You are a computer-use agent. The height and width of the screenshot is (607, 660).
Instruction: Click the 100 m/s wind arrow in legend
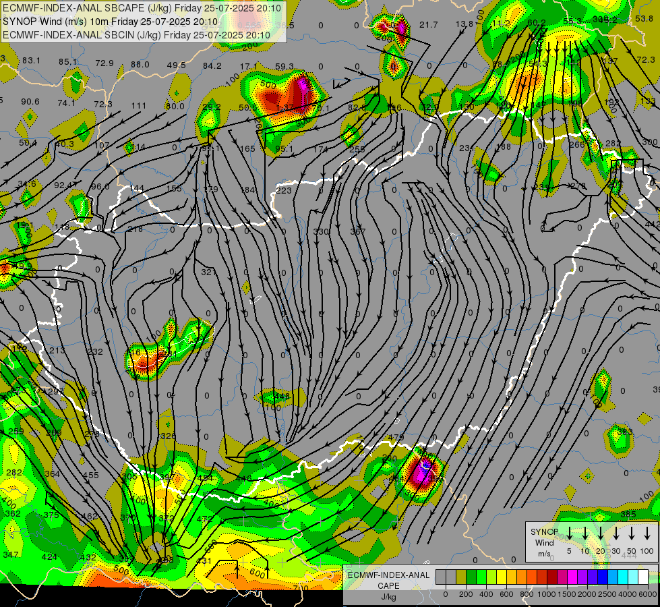click(x=647, y=533)
